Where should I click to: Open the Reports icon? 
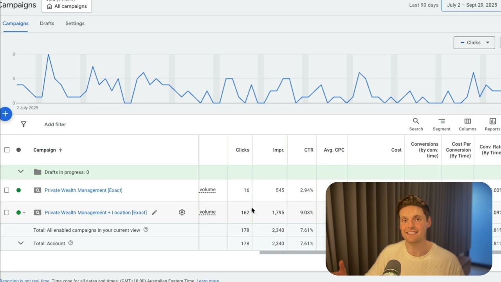(492, 124)
